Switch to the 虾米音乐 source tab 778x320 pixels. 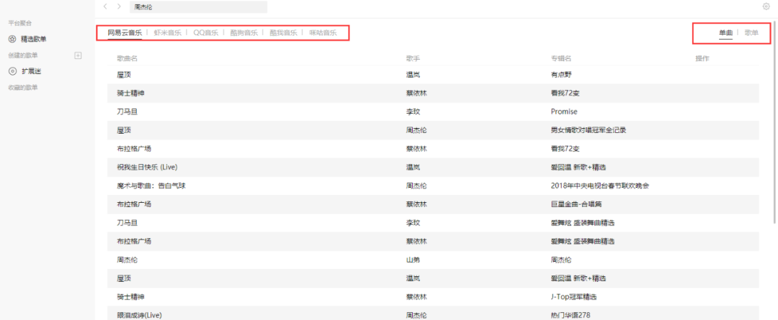pos(168,33)
